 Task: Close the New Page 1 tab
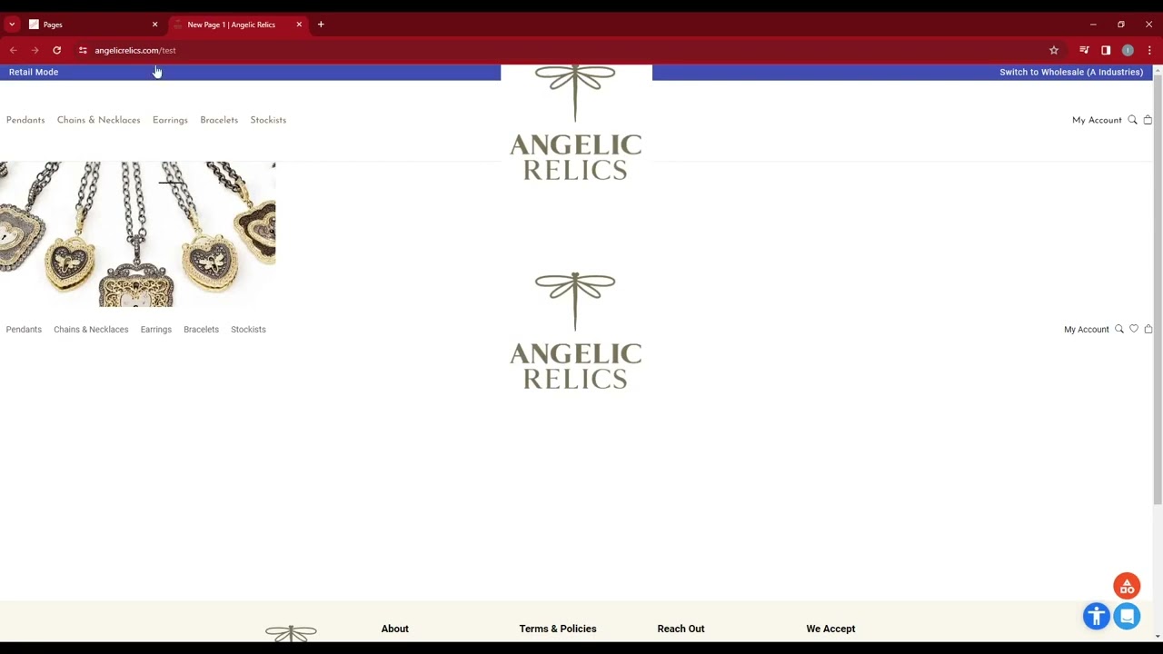click(299, 25)
